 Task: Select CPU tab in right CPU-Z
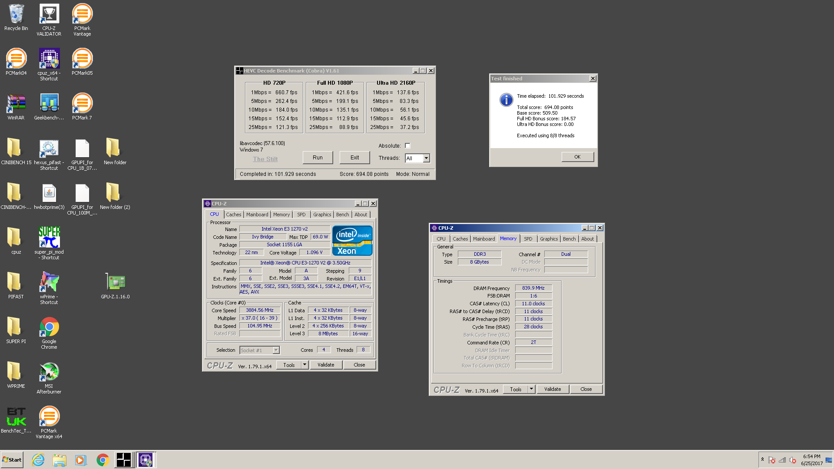[441, 239]
